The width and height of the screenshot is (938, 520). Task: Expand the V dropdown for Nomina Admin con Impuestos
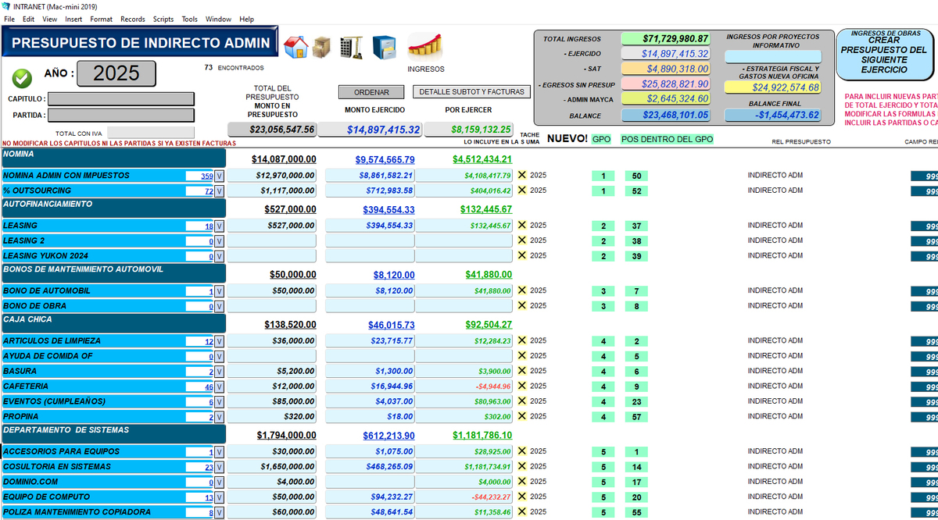click(x=220, y=176)
